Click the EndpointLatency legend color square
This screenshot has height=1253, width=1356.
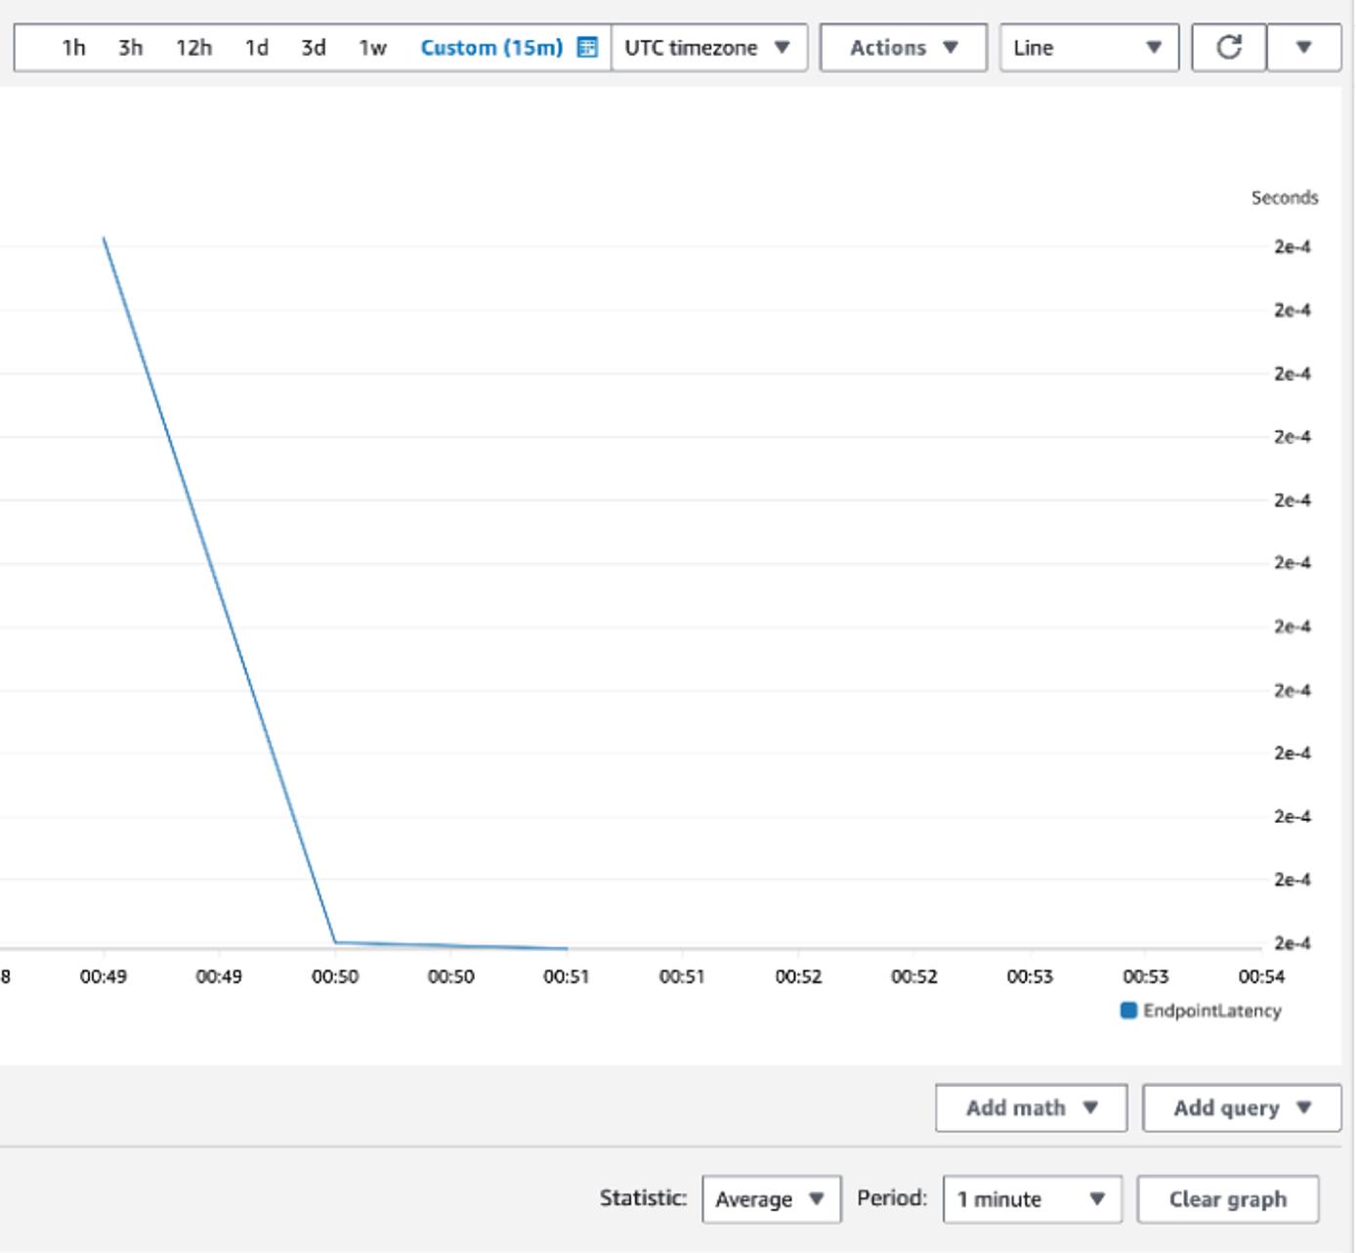[x=1127, y=1011]
